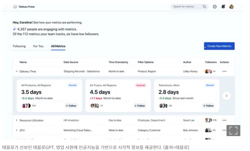Click Delivery Time follower avatars
Viewport: 250px width, 151px height.
[208, 71]
